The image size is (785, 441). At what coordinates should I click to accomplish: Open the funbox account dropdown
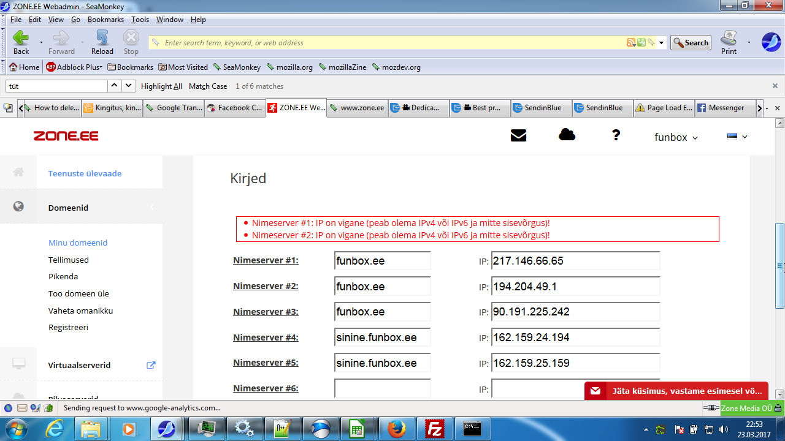(x=676, y=137)
